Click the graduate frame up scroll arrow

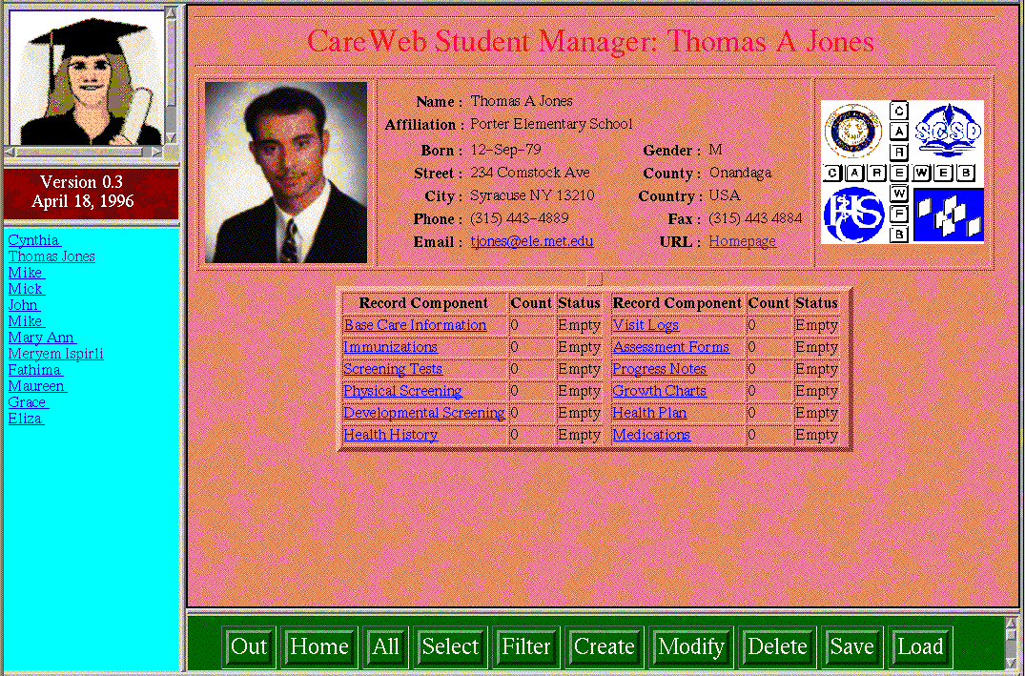coord(171,12)
